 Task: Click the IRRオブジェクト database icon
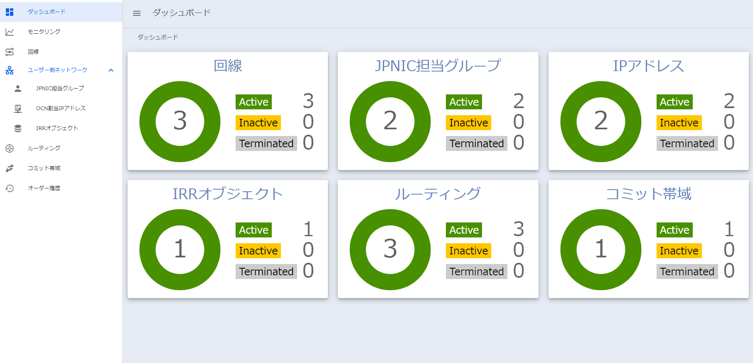[x=18, y=128]
